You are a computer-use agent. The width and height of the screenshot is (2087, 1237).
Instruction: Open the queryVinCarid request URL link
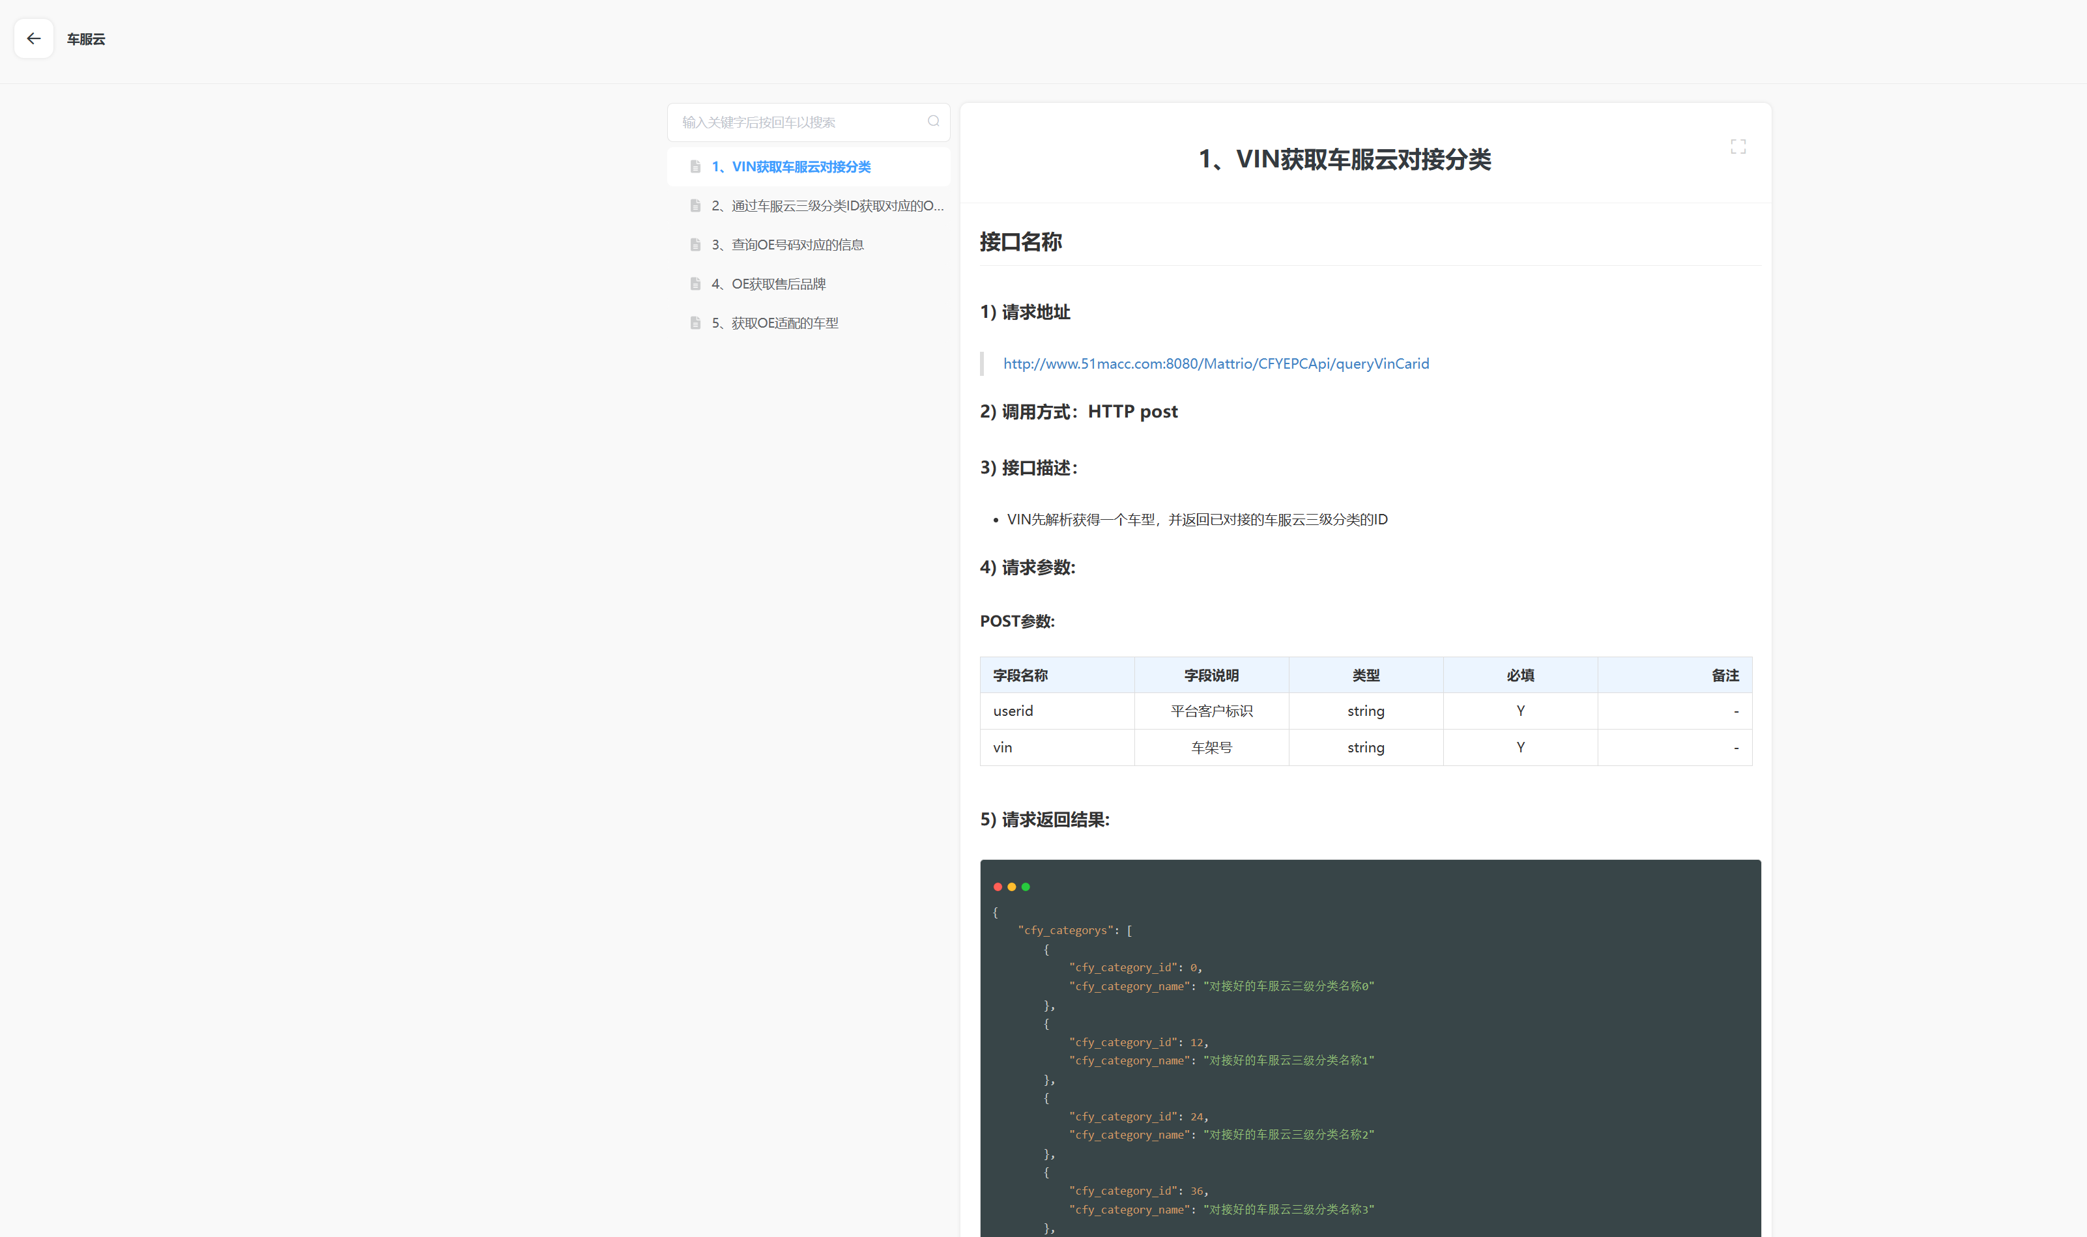click(x=1216, y=363)
